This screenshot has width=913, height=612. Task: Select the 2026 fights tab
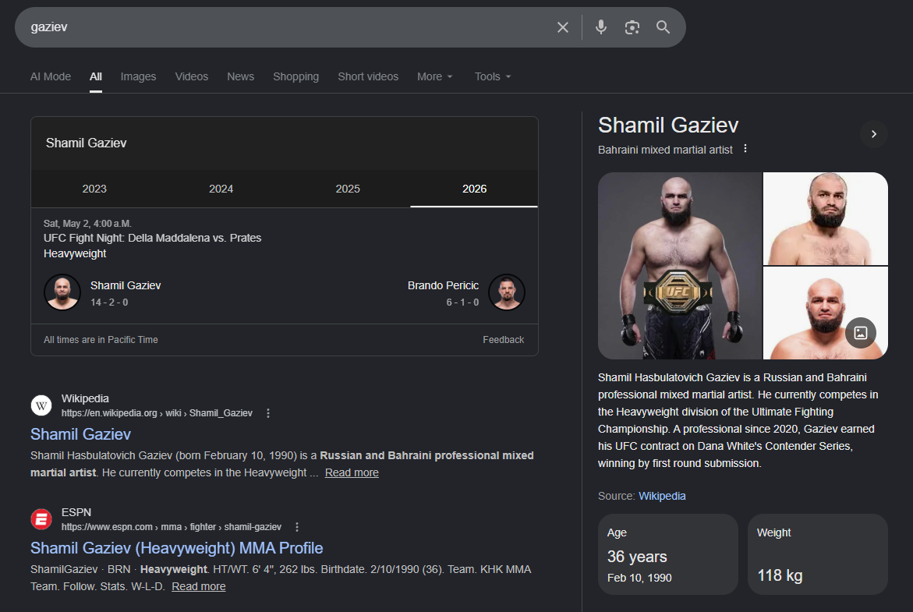click(x=474, y=189)
